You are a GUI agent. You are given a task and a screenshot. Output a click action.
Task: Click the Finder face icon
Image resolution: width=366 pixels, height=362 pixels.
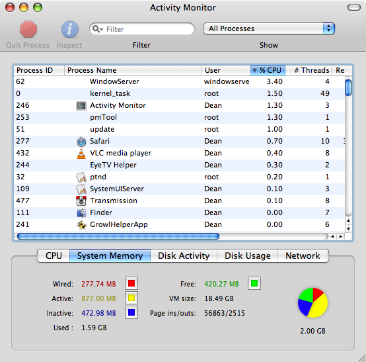[x=81, y=213]
